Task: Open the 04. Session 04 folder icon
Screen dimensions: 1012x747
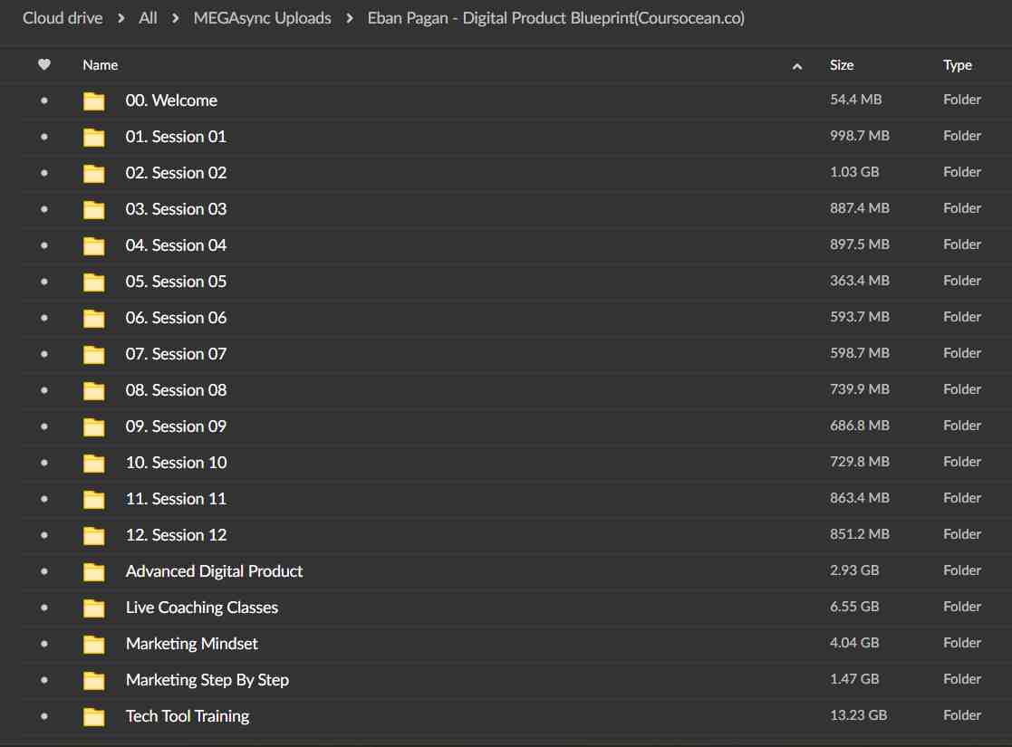Action: [93, 245]
